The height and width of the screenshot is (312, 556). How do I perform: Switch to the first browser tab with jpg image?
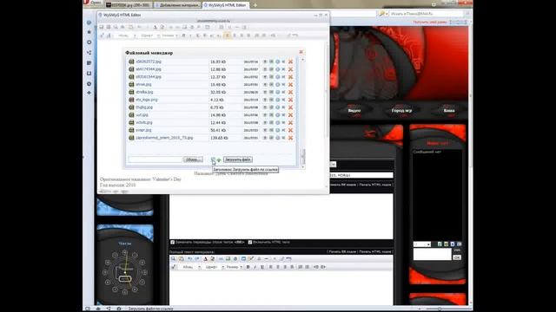[129, 5]
